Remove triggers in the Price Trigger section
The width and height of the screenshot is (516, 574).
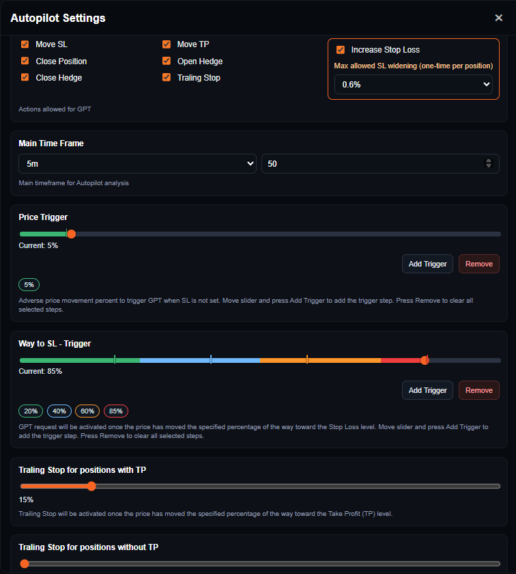[478, 264]
